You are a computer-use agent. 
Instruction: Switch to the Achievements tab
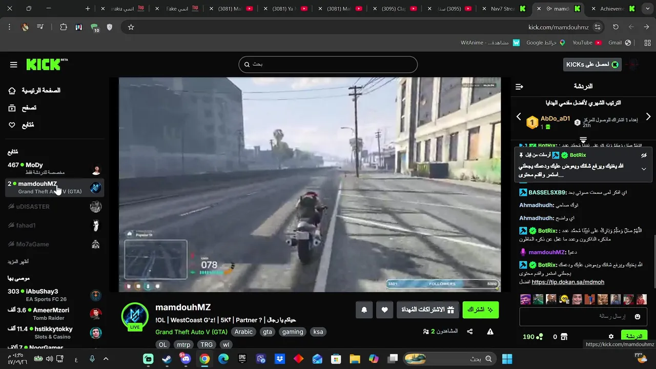pyautogui.click(x=612, y=9)
